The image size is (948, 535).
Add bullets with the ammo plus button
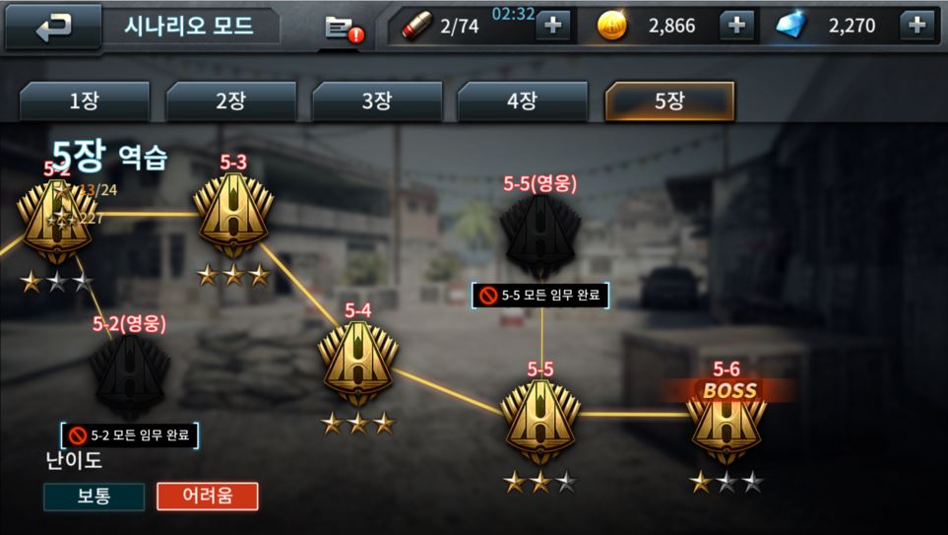(552, 26)
